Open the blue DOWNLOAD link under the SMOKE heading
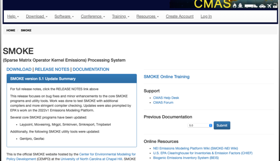The height and width of the screenshot is (161, 280). coord(19,69)
